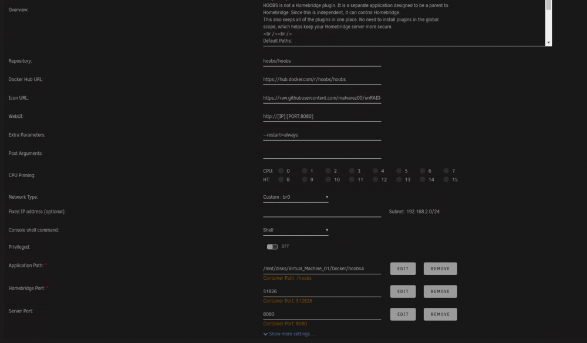Toggle CPU pinning checkbox 4
587x343 pixels.
click(x=375, y=171)
